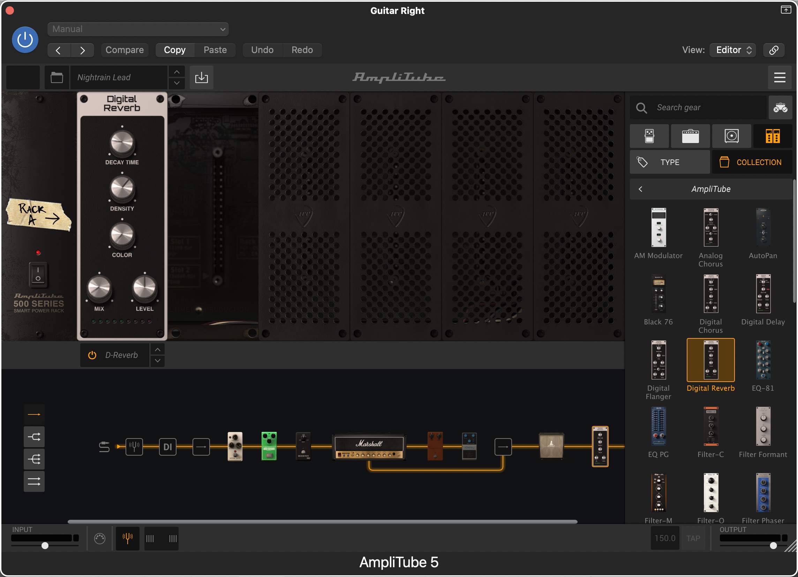Switch to the stomp pedals gear tab
This screenshot has height=577, width=798.
(649, 136)
